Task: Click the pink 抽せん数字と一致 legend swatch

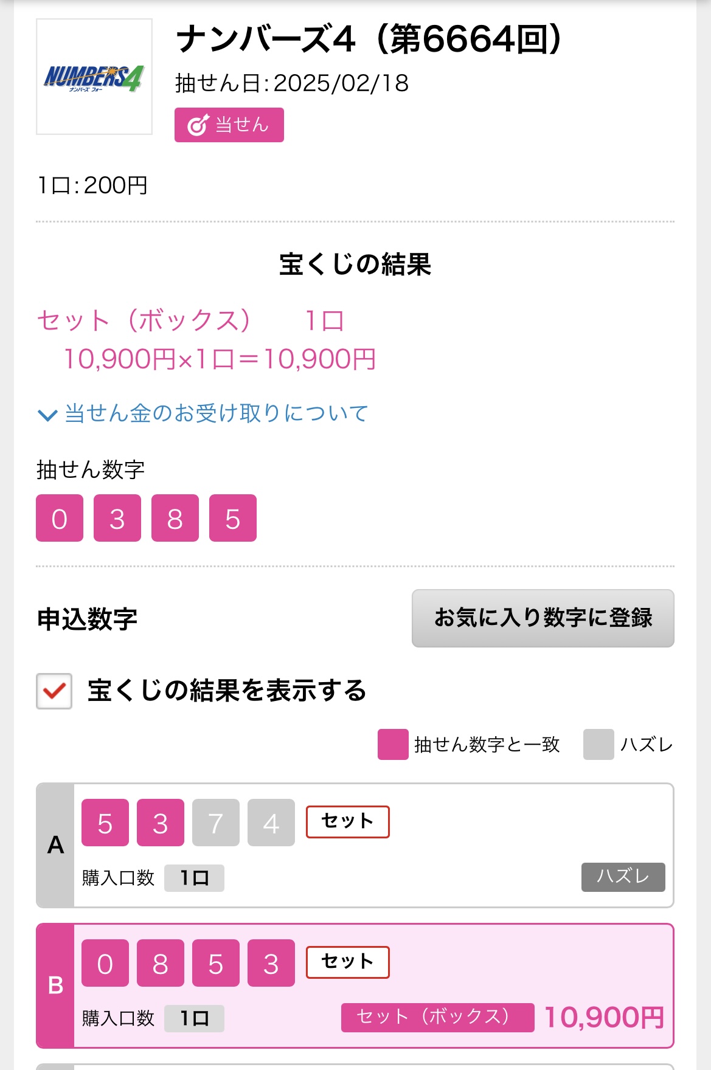Action: click(393, 745)
